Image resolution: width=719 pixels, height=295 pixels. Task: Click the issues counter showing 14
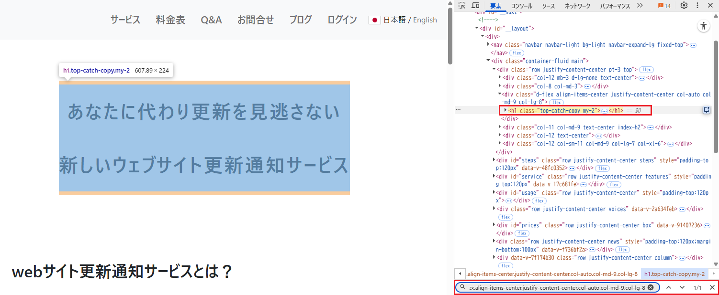pos(664,6)
